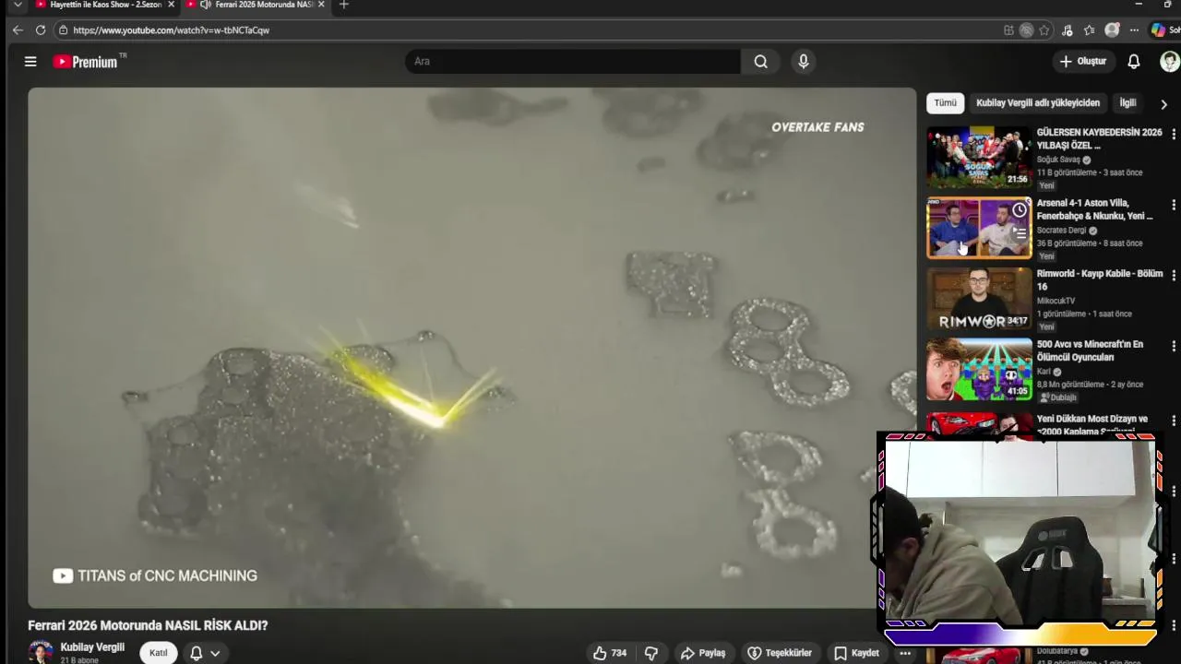Open more actions ellipsis under video
This screenshot has width=1181, height=664.
coord(905,653)
